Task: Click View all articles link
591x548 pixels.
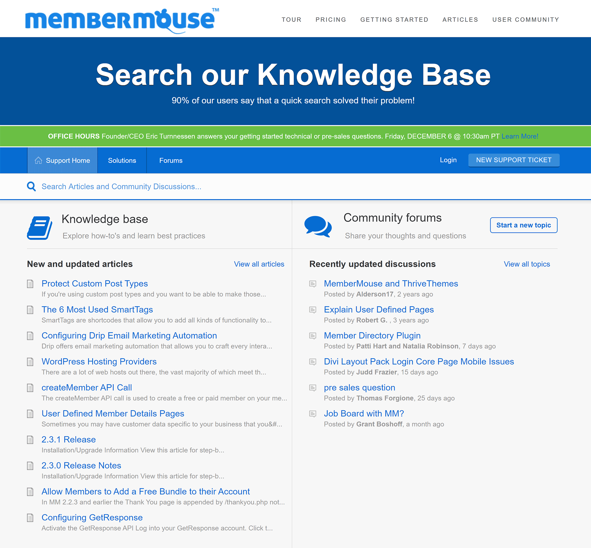Action: [x=259, y=264]
